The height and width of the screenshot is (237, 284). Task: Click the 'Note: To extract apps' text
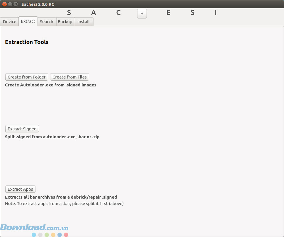[64, 204]
